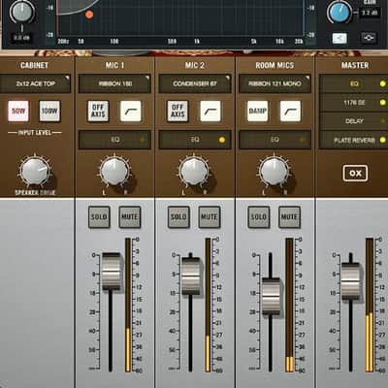388x388 pixels.
Task: Click the OX logo button in Master
Action: 355,174
